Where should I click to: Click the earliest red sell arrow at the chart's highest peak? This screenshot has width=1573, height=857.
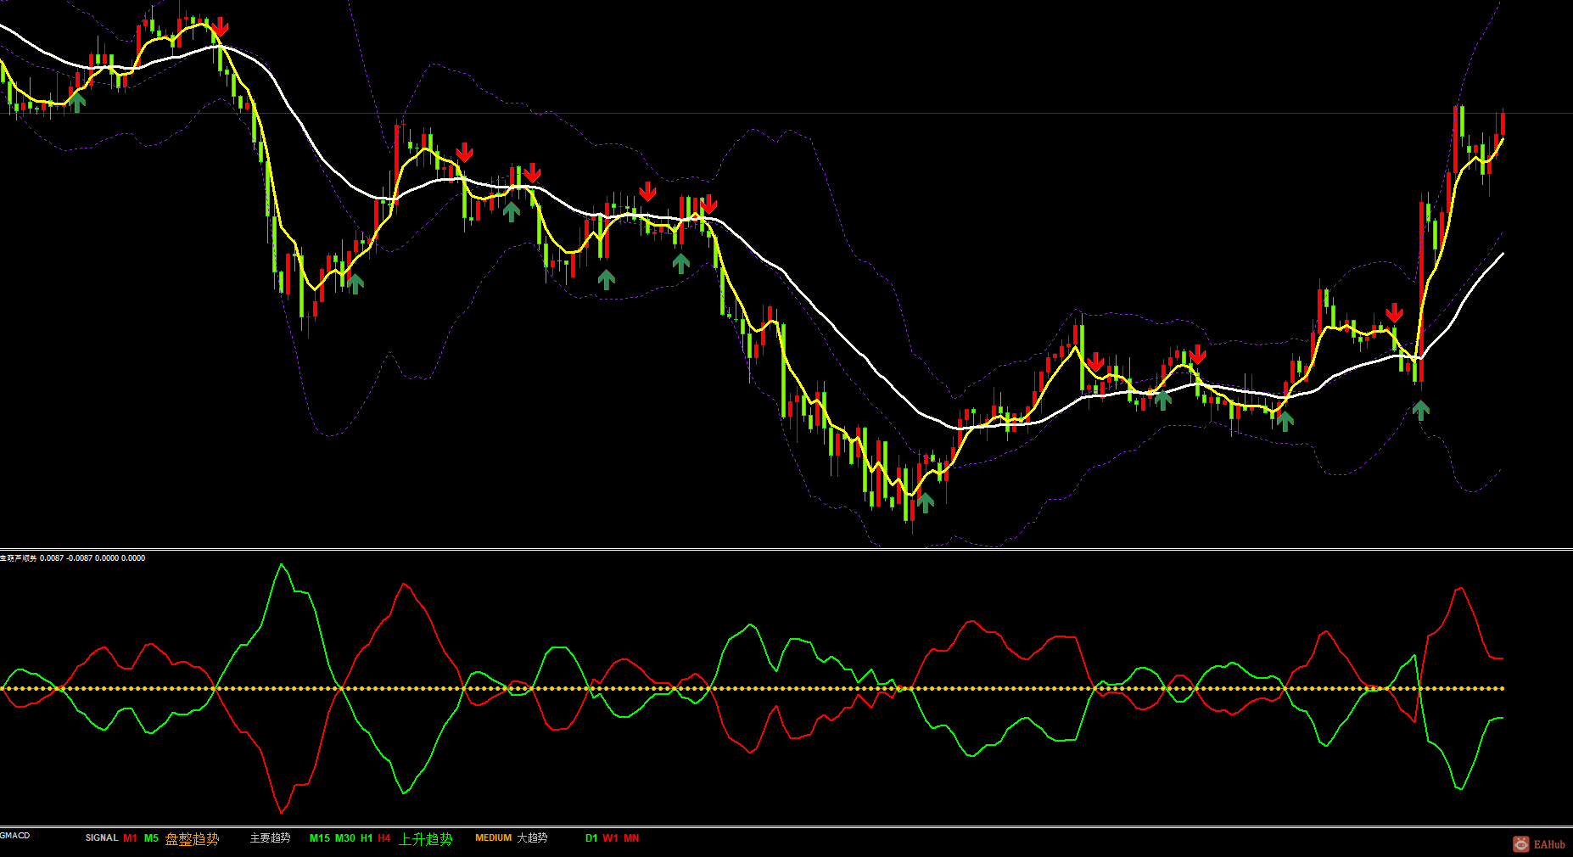(x=220, y=27)
